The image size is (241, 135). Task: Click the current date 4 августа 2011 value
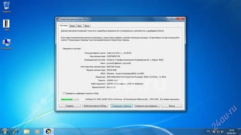coord(119,53)
